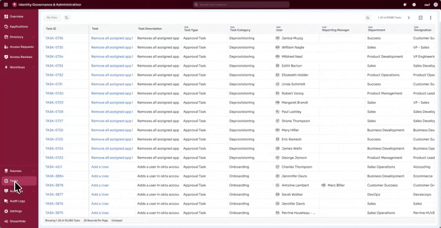Click the Overview dashboard icon in sidebar

coord(6,17)
